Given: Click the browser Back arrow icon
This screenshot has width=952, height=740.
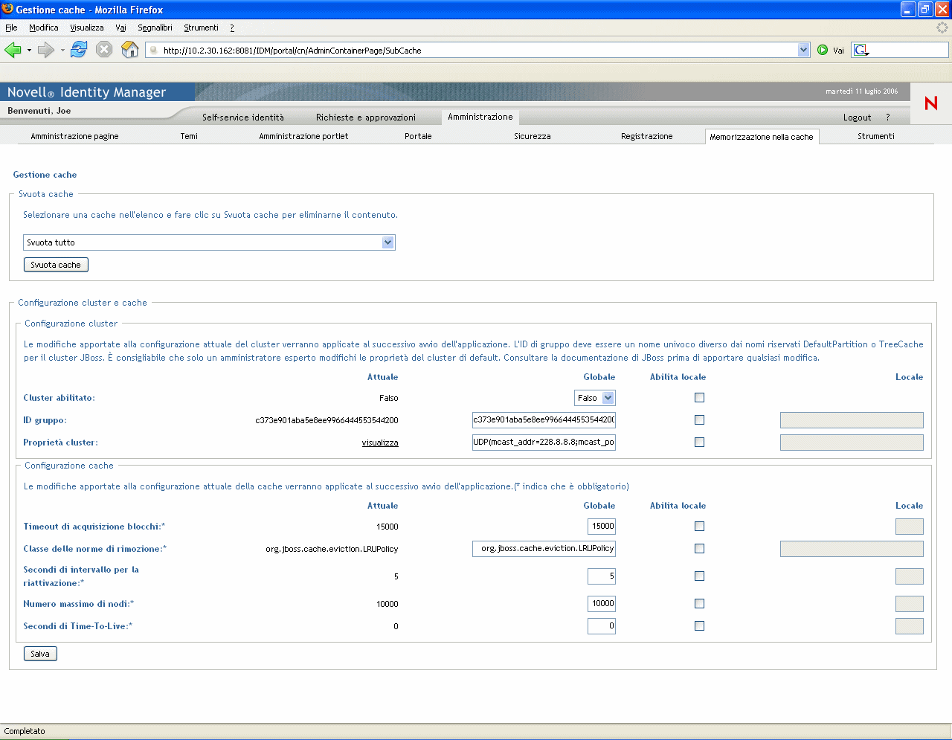Looking at the screenshot, I should pyautogui.click(x=13, y=50).
